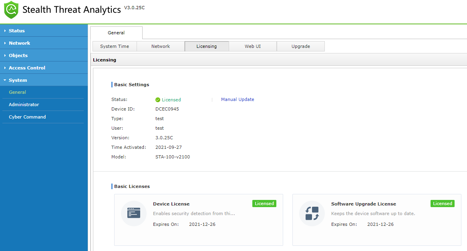Select the Licensing tab
This screenshot has height=251, width=467.
click(207, 46)
